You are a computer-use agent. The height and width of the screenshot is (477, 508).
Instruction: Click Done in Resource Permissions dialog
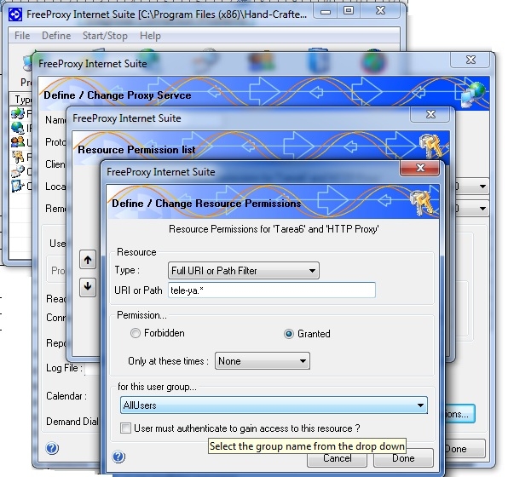click(403, 458)
